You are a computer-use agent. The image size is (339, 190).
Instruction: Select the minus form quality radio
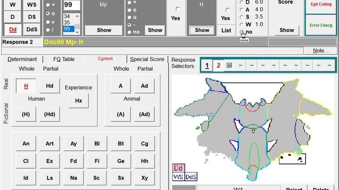129,25
